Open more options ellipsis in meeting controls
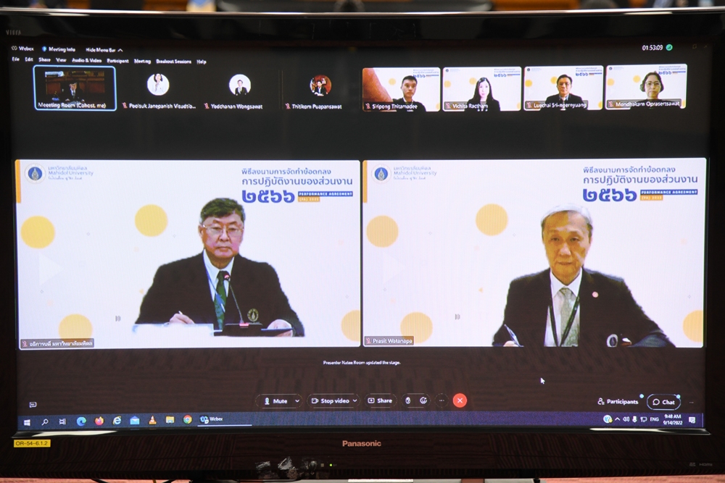 pyautogui.click(x=442, y=400)
